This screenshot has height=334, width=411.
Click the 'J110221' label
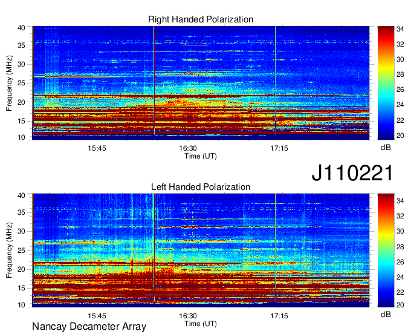click(352, 173)
